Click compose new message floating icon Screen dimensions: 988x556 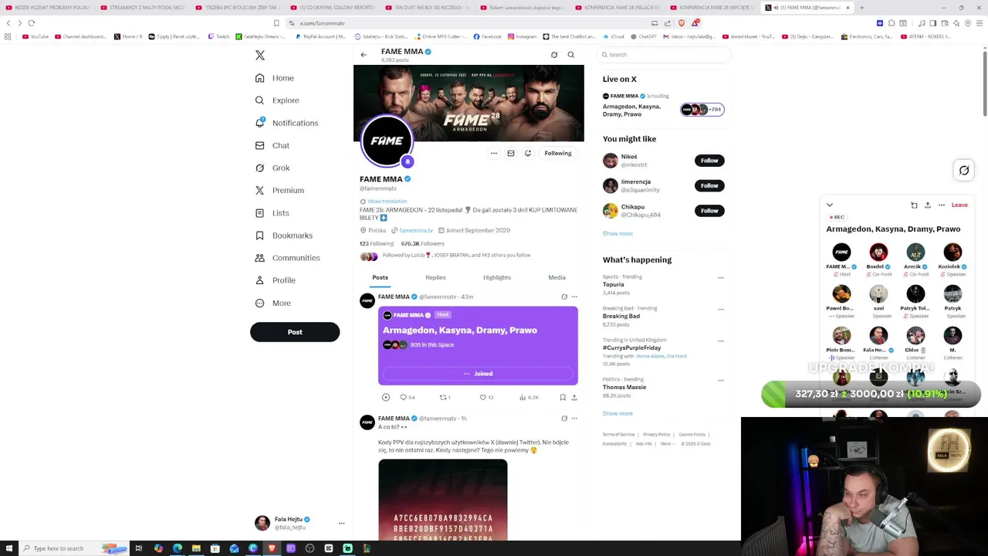coord(964,171)
